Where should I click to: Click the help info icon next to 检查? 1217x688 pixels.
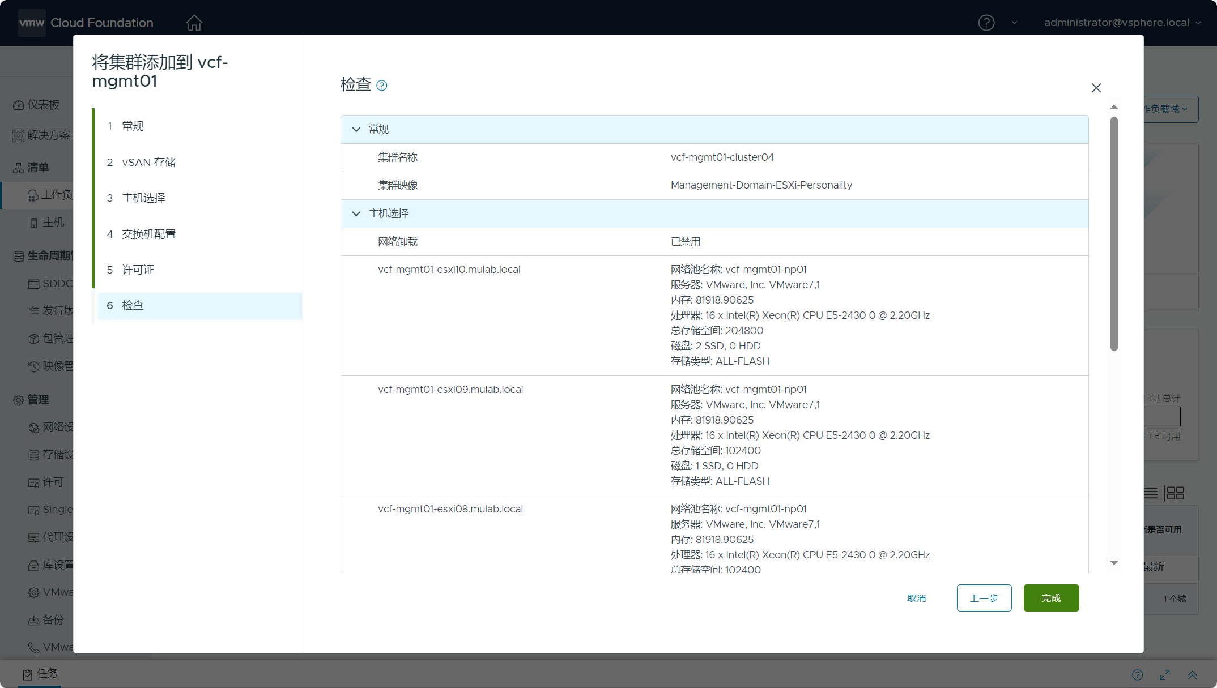point(382,86)
